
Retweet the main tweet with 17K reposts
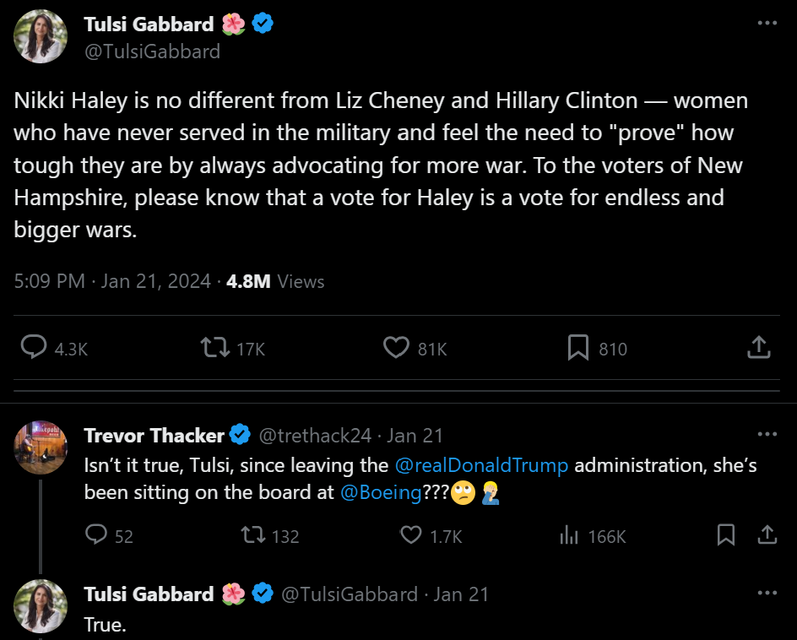click(x=214, y=348)
